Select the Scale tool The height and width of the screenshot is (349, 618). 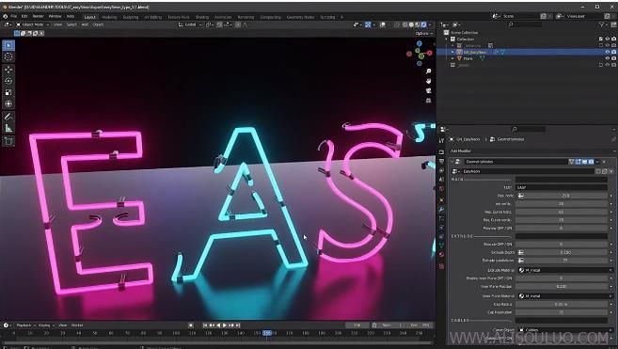(x=8, y=93)
